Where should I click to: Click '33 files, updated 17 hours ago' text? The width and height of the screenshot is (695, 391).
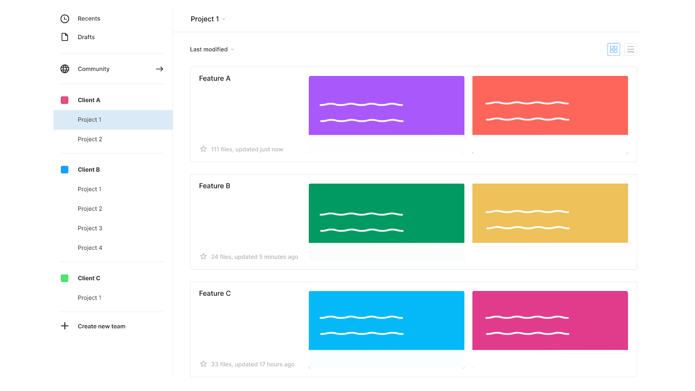click(x=253, y=364)
